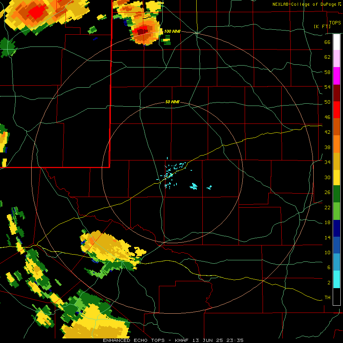Click the 42 legend value

[x=327, y=132]
